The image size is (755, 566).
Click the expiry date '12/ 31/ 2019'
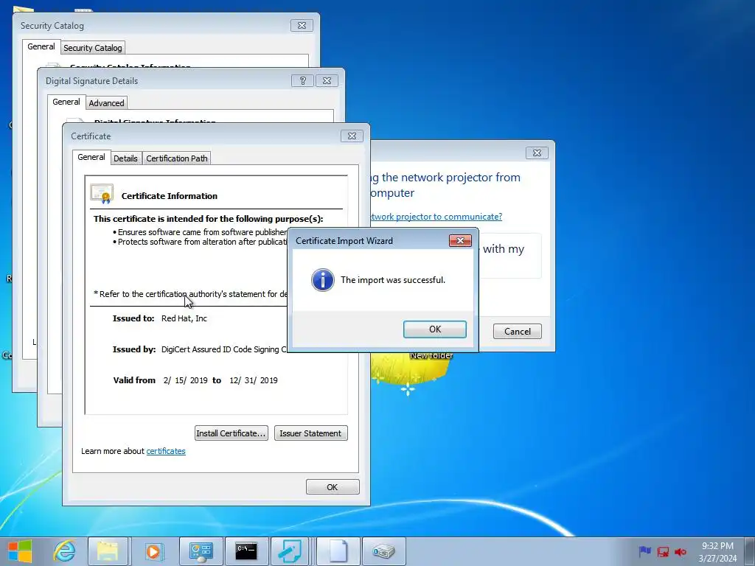254,380
